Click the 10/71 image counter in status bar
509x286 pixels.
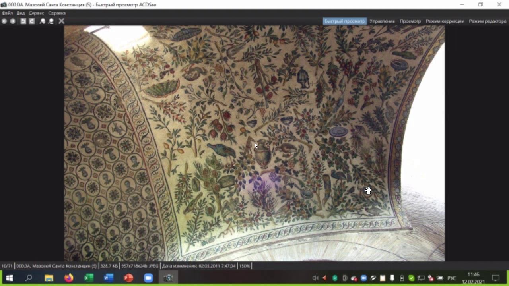7,266
